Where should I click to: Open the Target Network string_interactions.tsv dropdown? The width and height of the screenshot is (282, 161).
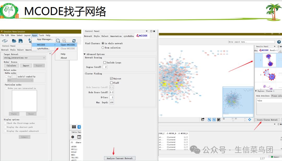tap(25, 58)
